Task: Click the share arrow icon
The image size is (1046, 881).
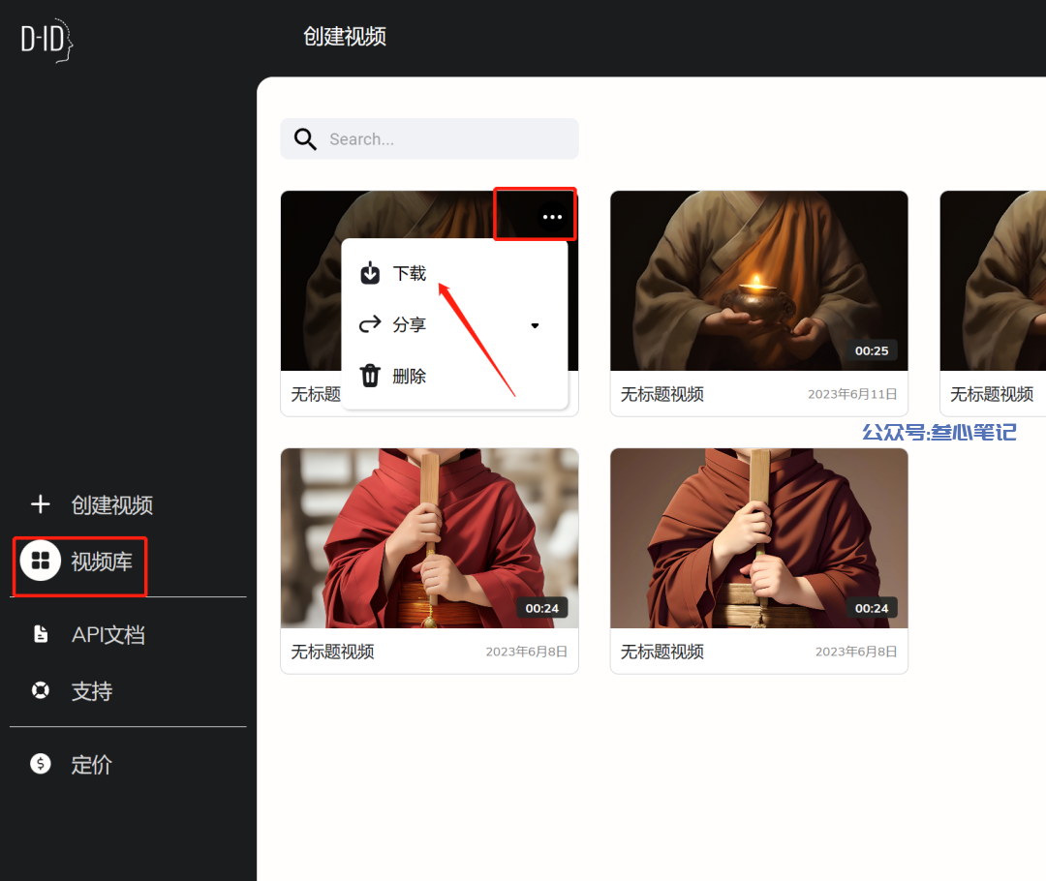Action: 370,324
